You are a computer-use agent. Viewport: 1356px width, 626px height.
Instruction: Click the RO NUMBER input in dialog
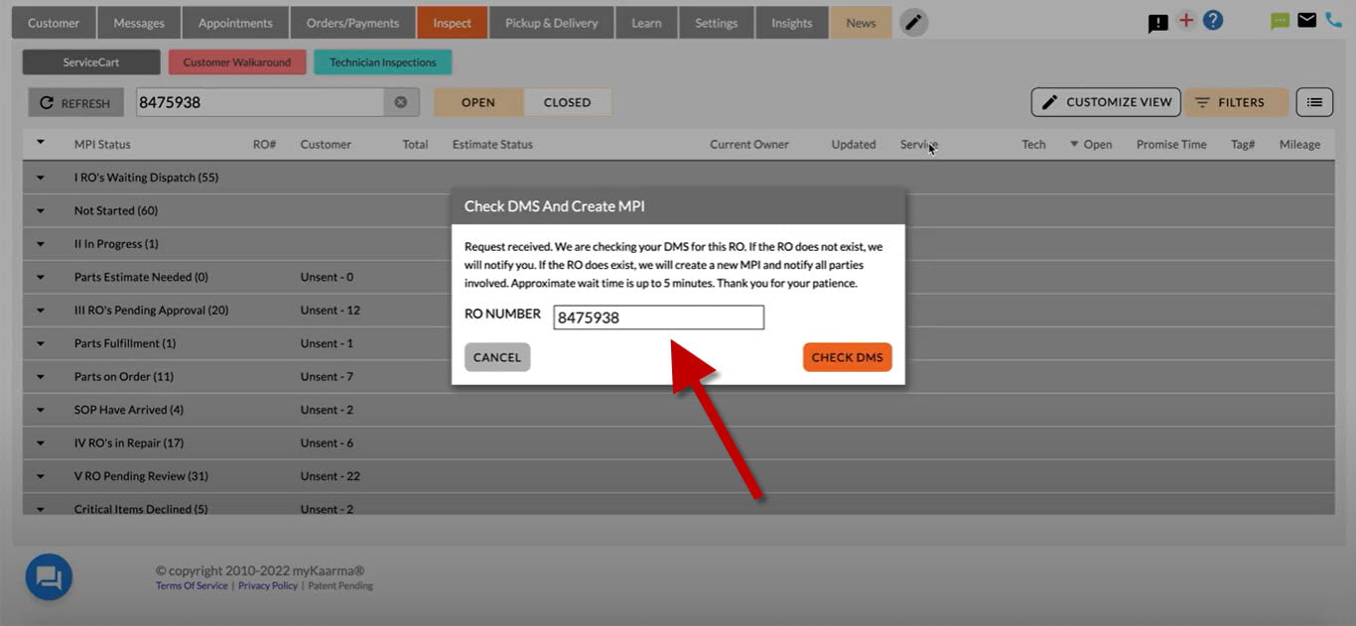(x=659, y=317)
